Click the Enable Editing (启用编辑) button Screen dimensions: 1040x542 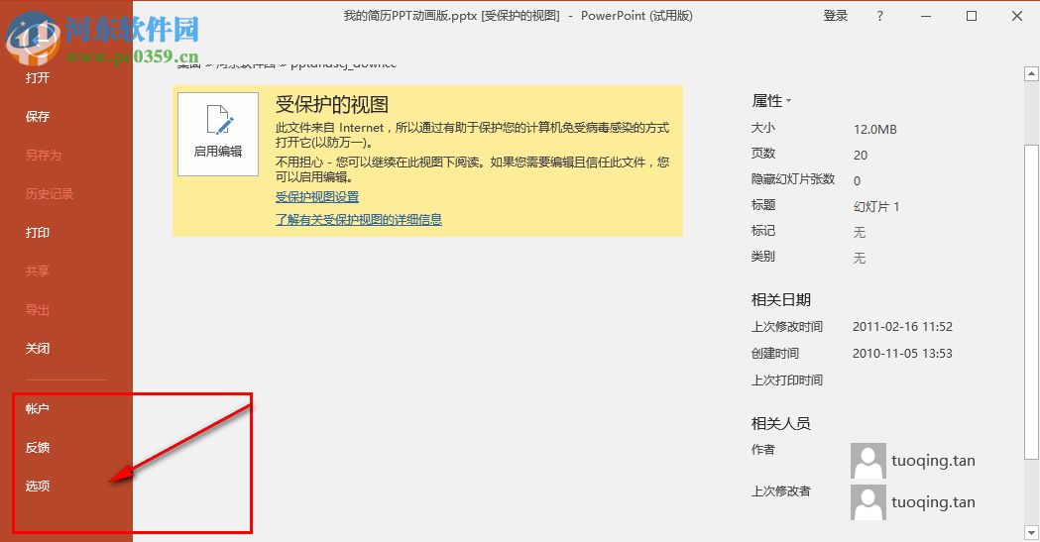(218, 135)
